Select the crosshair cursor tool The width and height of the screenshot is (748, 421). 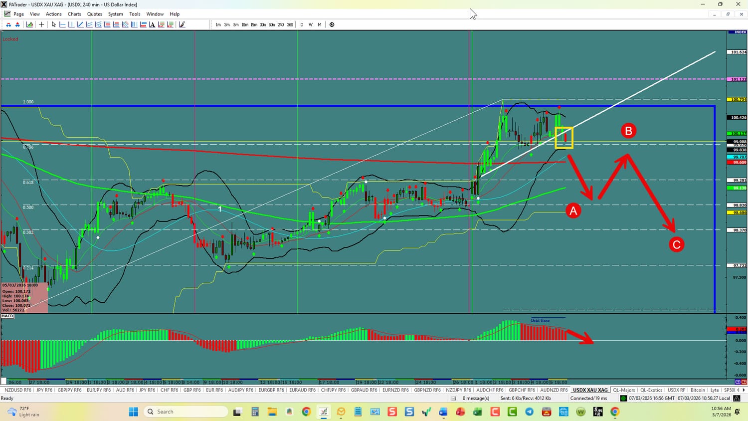coord(41,24)
